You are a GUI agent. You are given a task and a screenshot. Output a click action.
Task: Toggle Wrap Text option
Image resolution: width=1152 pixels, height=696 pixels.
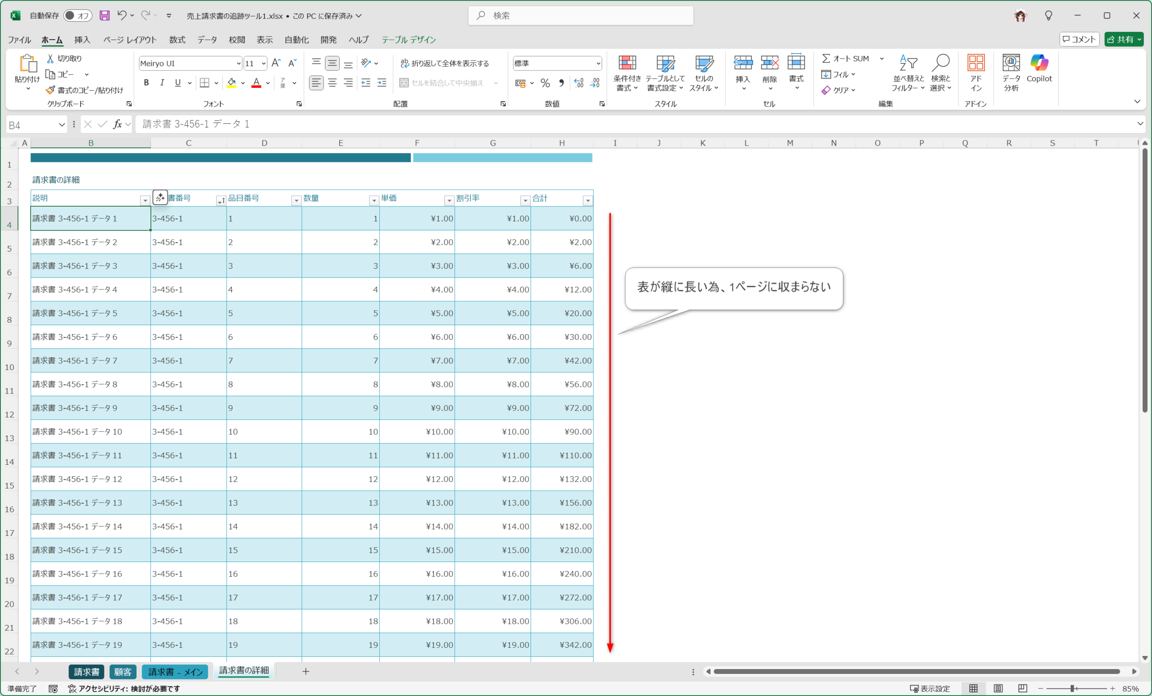(445, 63)
